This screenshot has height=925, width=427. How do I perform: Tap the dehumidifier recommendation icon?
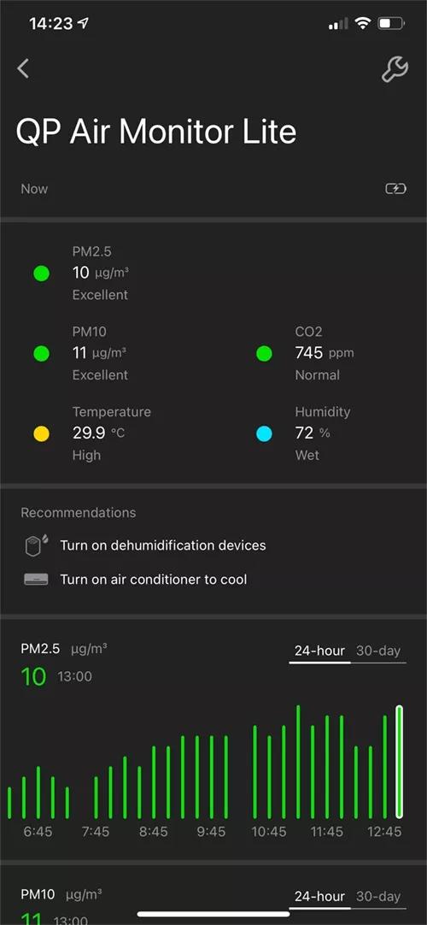[x=36, y=545]
